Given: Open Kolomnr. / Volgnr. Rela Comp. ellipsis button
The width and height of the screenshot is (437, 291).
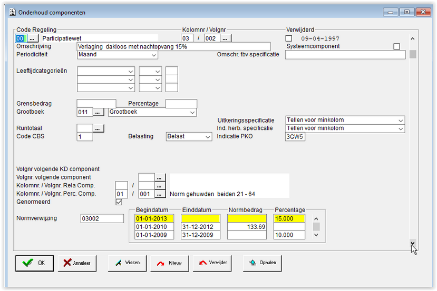Looking at the screenshot, I should pyautogui.click(x=160, y=186).
